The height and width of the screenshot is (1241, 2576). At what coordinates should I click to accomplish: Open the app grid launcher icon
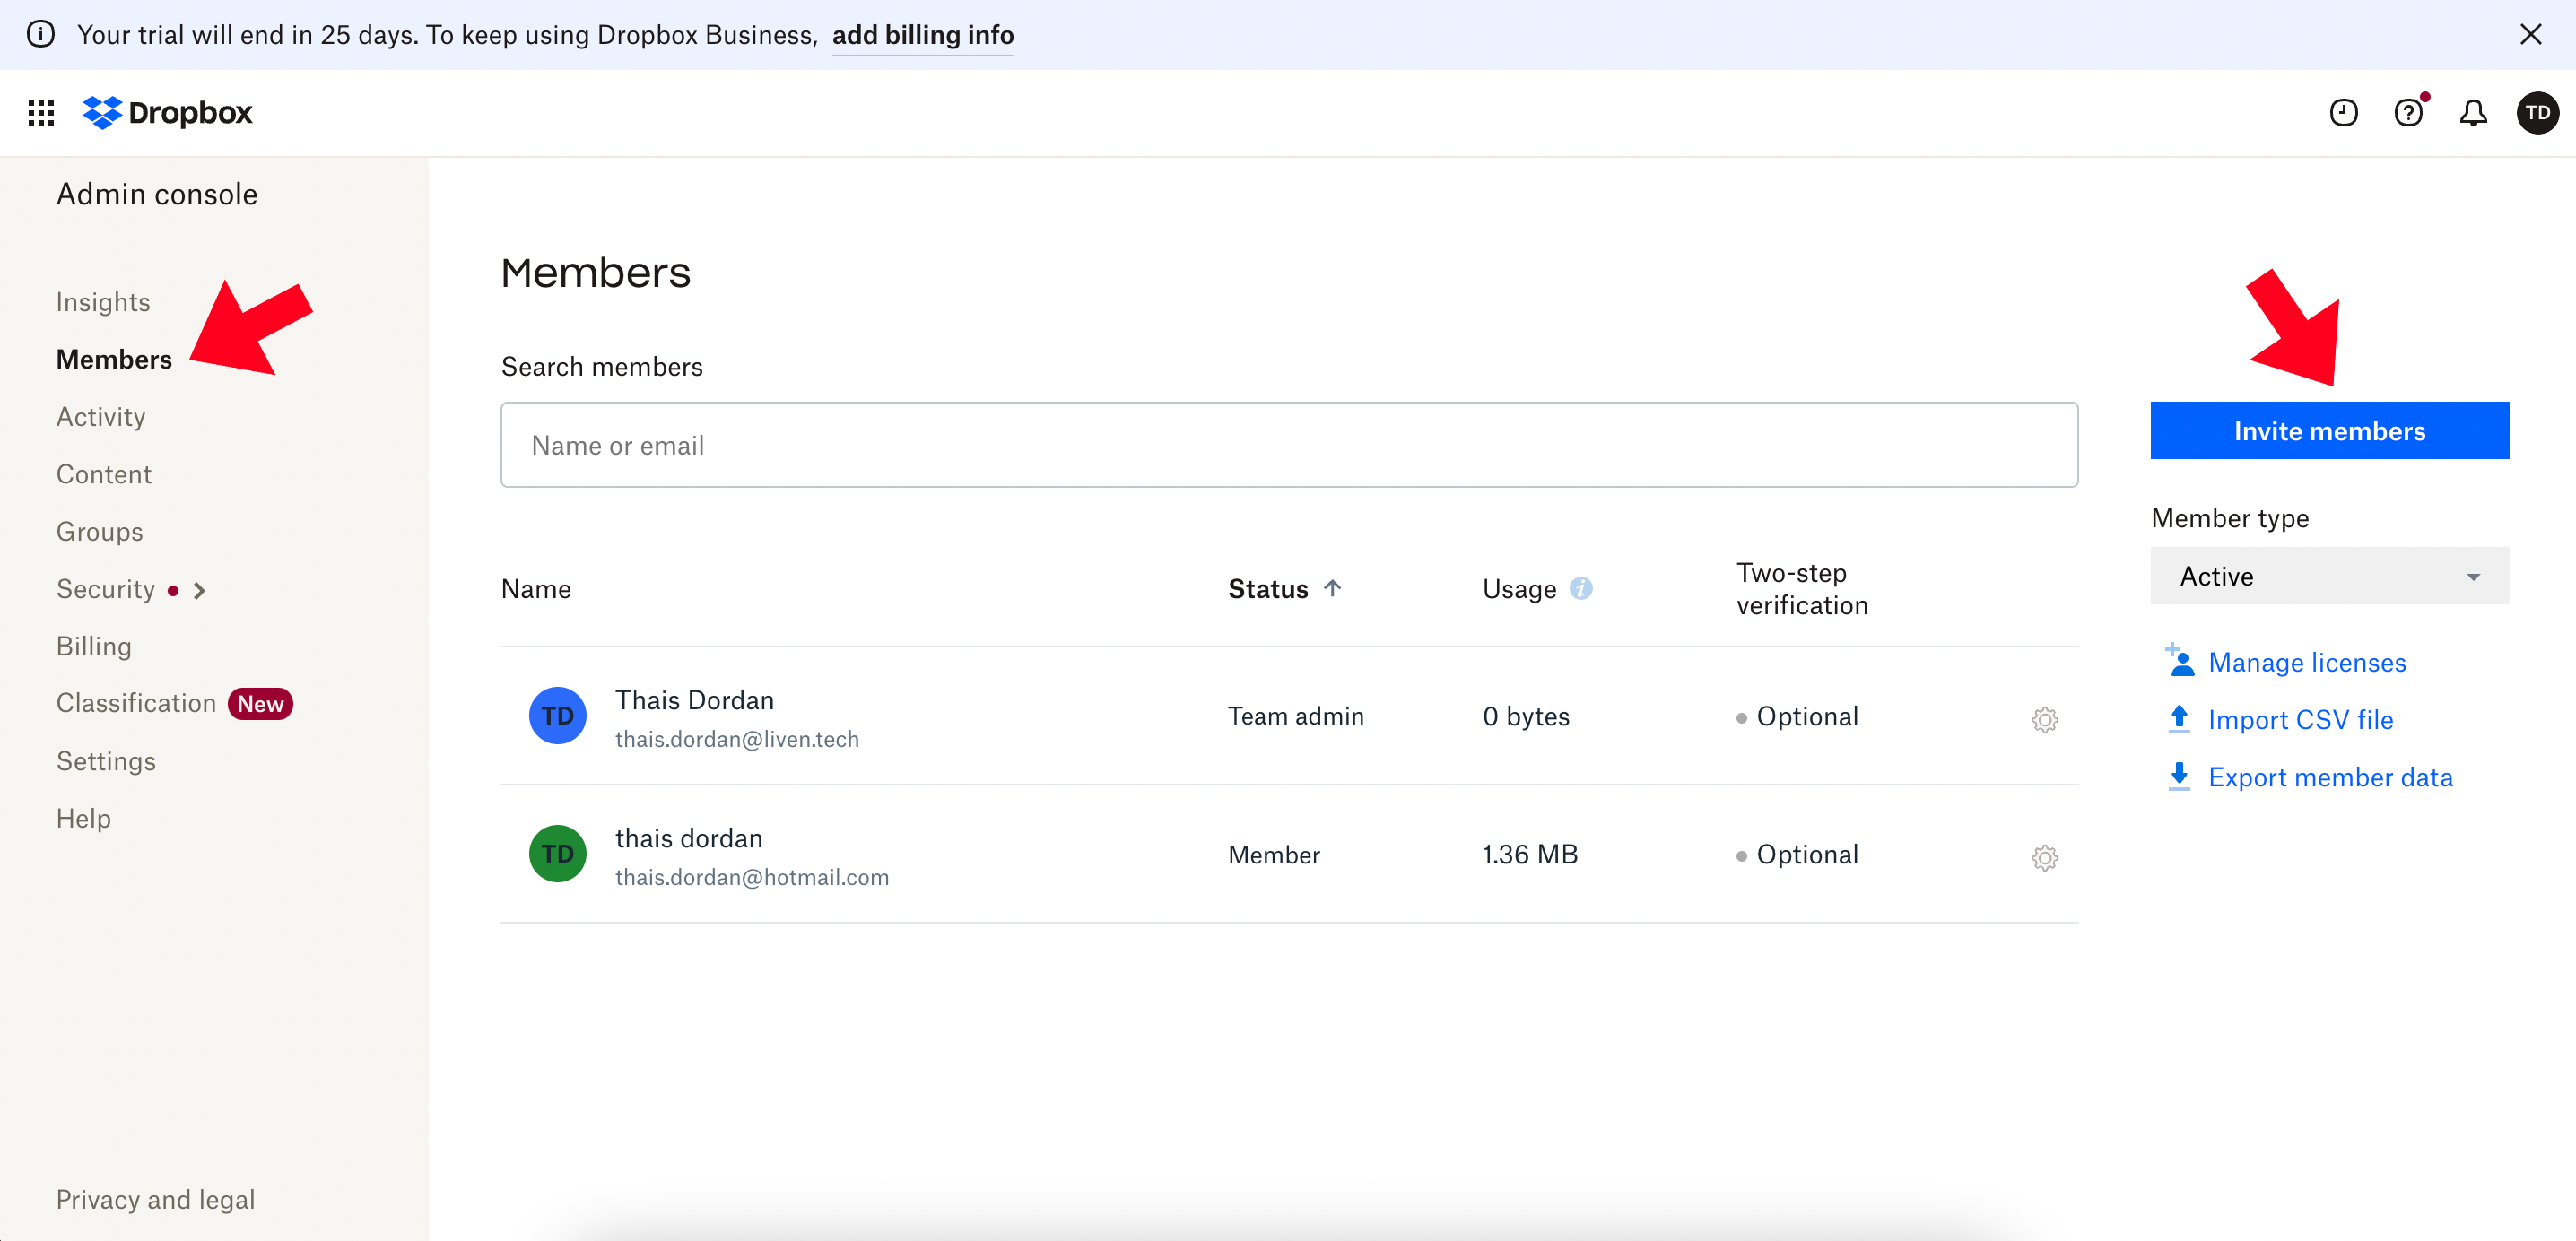pos(41,113)
